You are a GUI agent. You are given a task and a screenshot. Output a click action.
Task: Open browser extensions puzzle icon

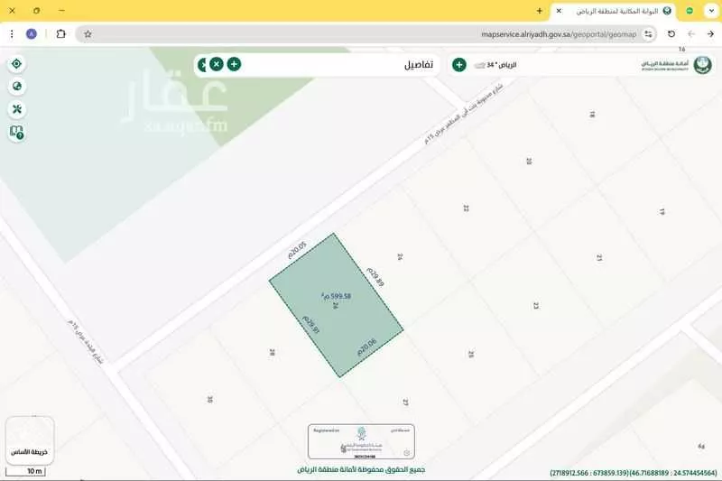tap(60, 34)
